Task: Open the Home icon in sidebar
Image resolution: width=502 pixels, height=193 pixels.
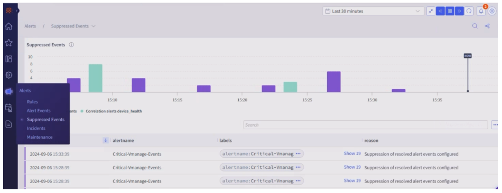Action: point(8,26)
